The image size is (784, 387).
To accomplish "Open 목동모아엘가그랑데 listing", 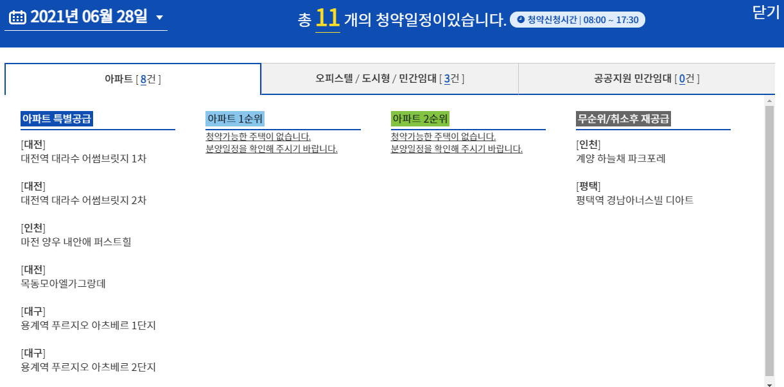I will [63, 284].
